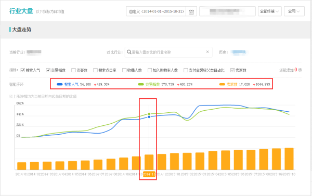Image resolution: width=312 pixels, height=196 pixels.
Task: Click the orange bar for 2015-10
Action: [289, 159]
